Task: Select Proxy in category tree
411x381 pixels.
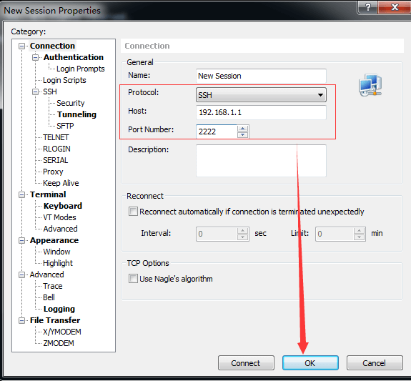Action: point(53,172)
